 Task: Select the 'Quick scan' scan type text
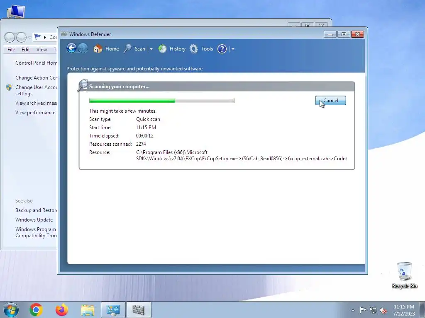click(148, 119)
